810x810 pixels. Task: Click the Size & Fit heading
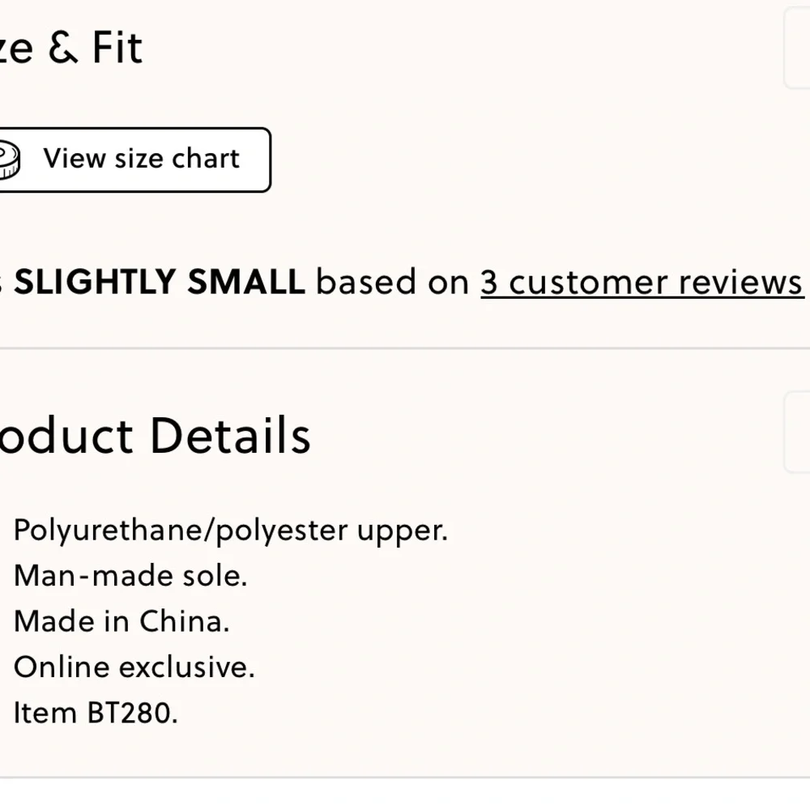point(71,47)
